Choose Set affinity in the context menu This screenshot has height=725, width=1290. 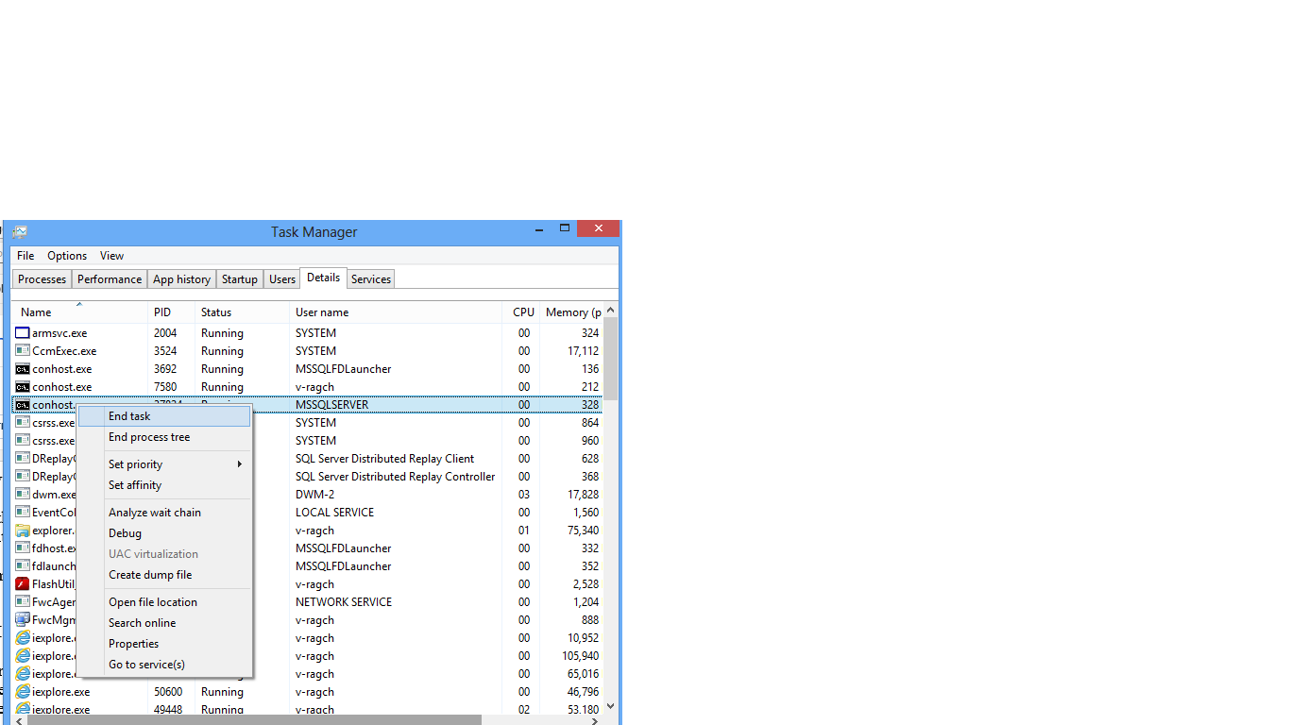pyautogui.click(x=164, y=485)
